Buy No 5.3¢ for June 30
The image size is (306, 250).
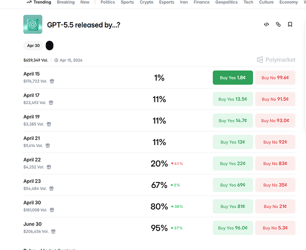[x=275, y=228]
